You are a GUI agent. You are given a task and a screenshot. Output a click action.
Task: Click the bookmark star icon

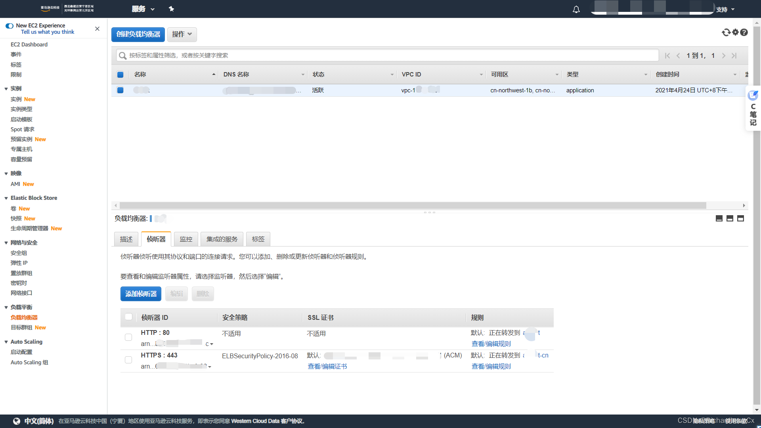pos(172,9)
